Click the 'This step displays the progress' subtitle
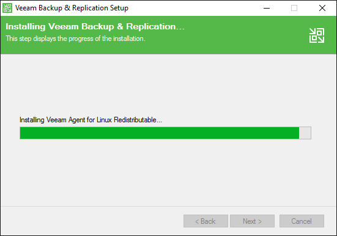This screenshot has height=236, width=337. [75, 39]
